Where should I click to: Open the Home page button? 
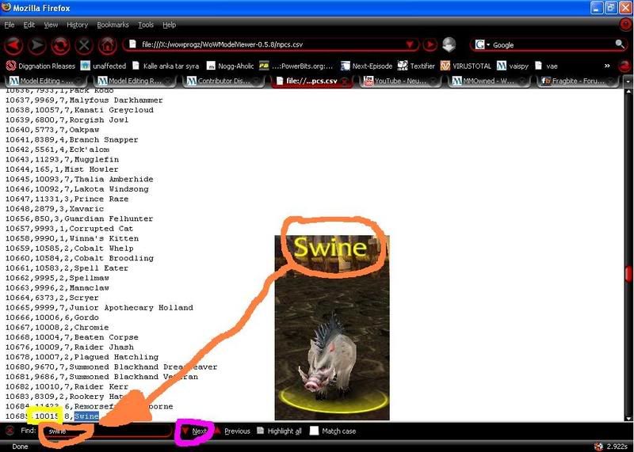(107, 45)
